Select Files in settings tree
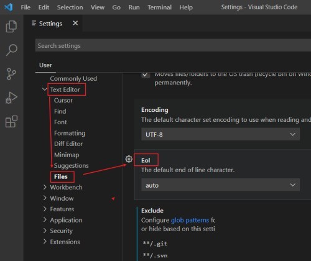This screenshot has height=261, width=311. 61,176
